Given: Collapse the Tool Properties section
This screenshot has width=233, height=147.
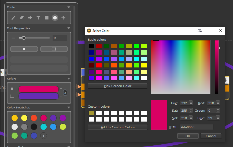Looking at the screenshot, I should 69,28.
